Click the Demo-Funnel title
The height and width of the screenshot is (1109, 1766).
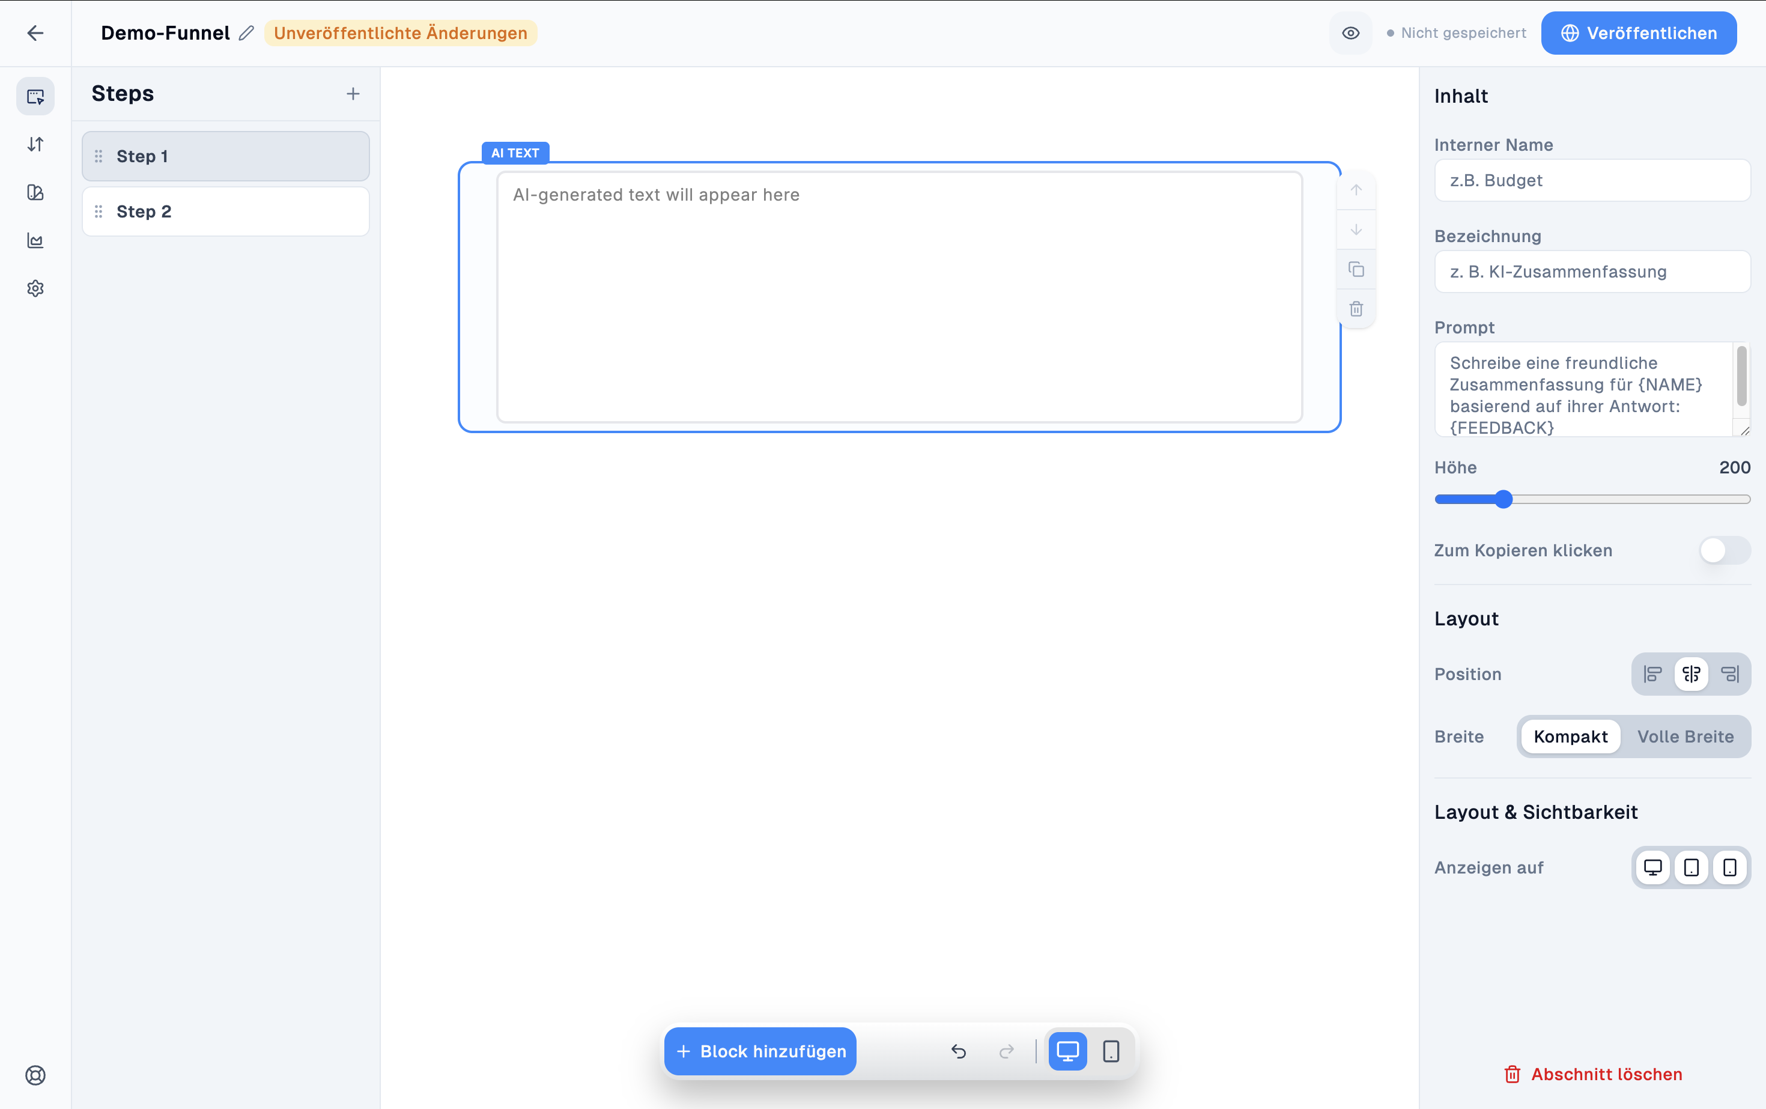pos(165,33)
